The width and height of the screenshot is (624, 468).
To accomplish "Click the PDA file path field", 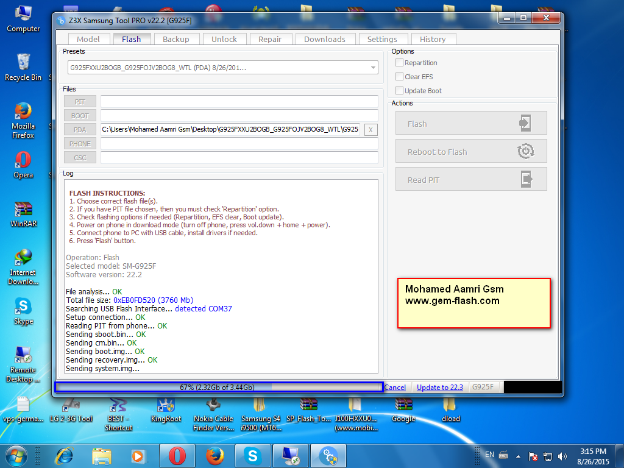I will 230,129.
